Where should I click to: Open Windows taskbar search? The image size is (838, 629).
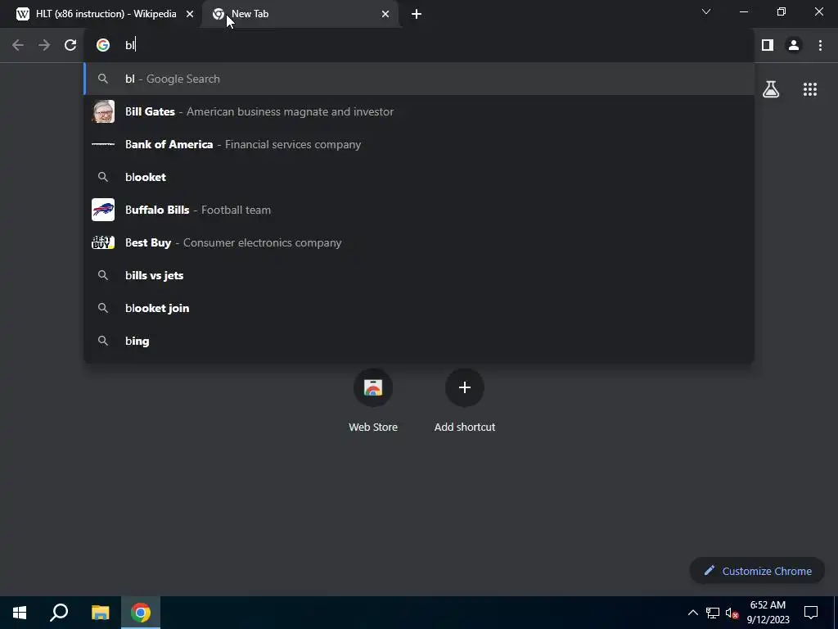tap(59, 613)
